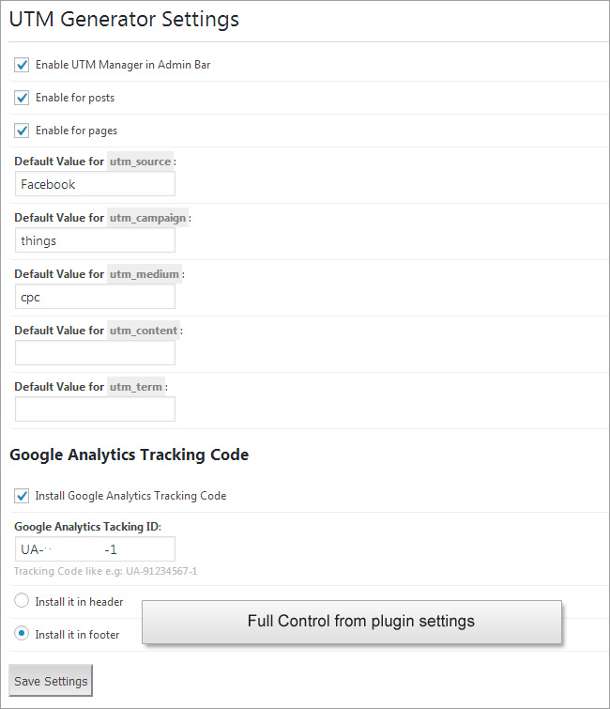Focus the utm_campaign field containing things

pos(95,240)
